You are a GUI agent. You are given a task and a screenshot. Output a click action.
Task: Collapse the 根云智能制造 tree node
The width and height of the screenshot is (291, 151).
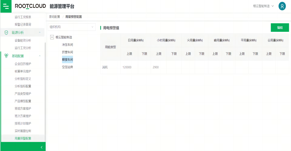(x=52, y=37)
